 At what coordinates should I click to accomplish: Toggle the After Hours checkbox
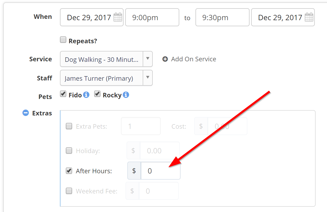click(69, 171)
